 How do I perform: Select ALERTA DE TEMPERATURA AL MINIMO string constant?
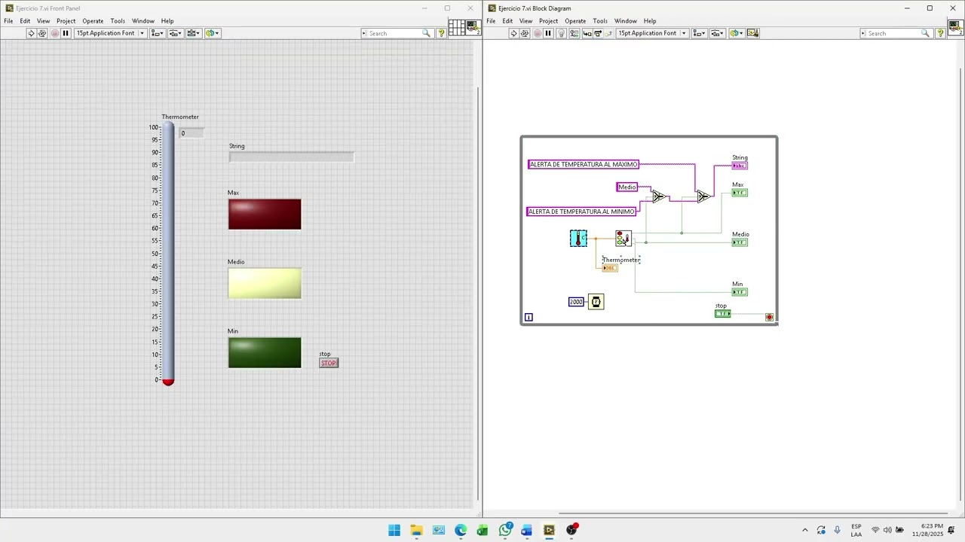(x=581, y=212)
